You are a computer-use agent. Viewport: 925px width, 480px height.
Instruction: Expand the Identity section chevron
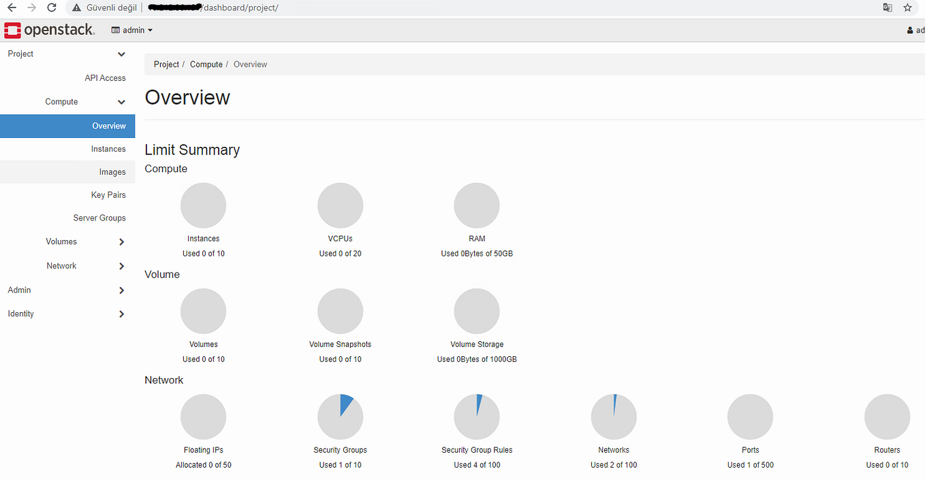[x=121, y=314]
